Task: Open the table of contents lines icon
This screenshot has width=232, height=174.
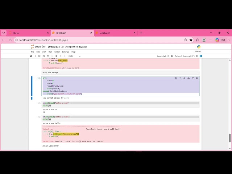Action: click(196, 56)
